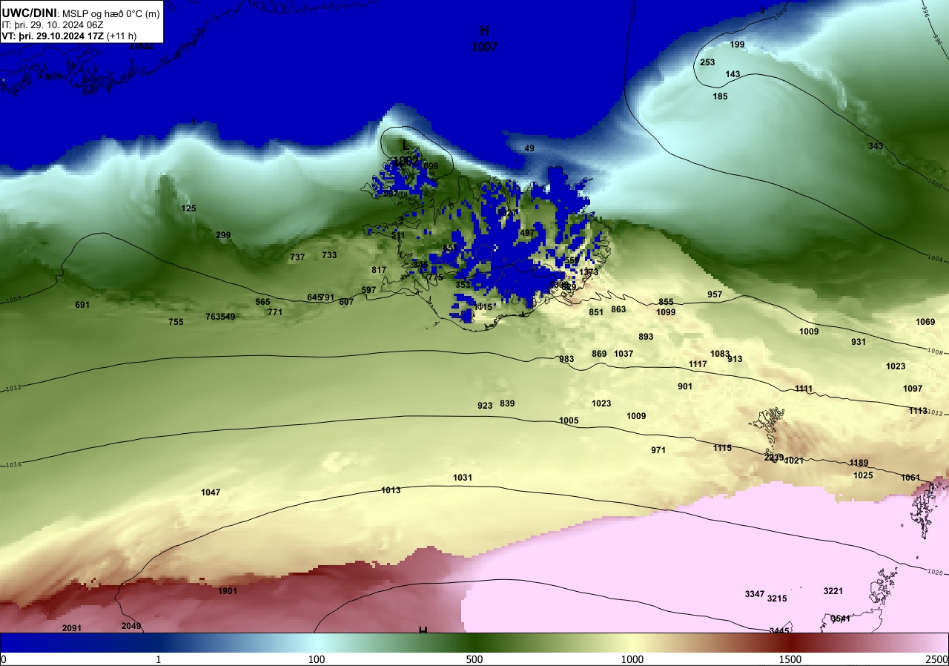Viewport: 949px width, 666px height.
Task: Click the height value 1025
Action: pos(863,475)
